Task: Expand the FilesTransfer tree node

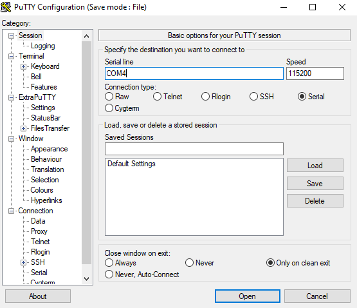Action: pyautogui.click(x=23, y=128)
